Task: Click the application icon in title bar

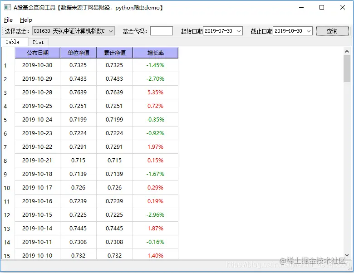Action: pos(7,7)
